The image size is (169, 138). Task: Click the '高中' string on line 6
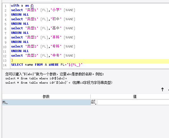pos(56,28)
